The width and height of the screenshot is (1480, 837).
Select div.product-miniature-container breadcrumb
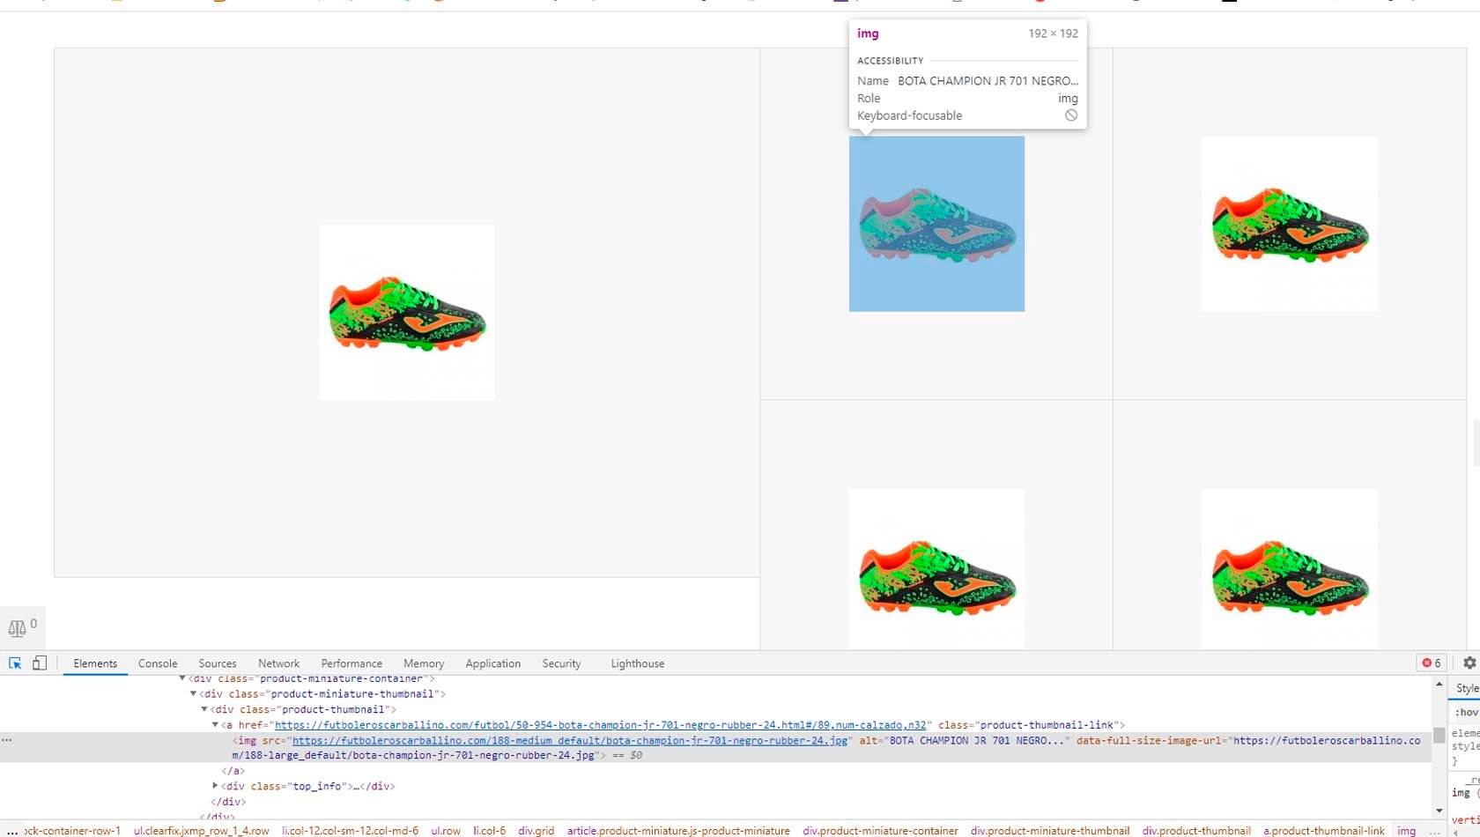click(880, 831)
